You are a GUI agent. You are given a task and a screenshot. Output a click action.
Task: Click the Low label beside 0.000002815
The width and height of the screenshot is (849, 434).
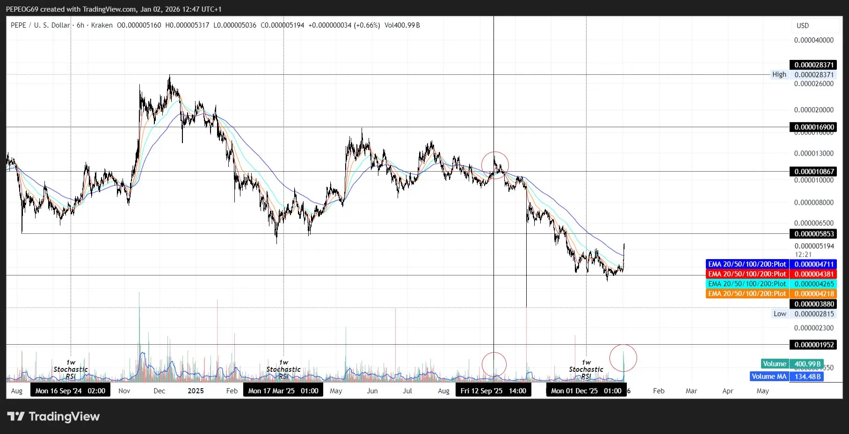[x=780, y=314]
